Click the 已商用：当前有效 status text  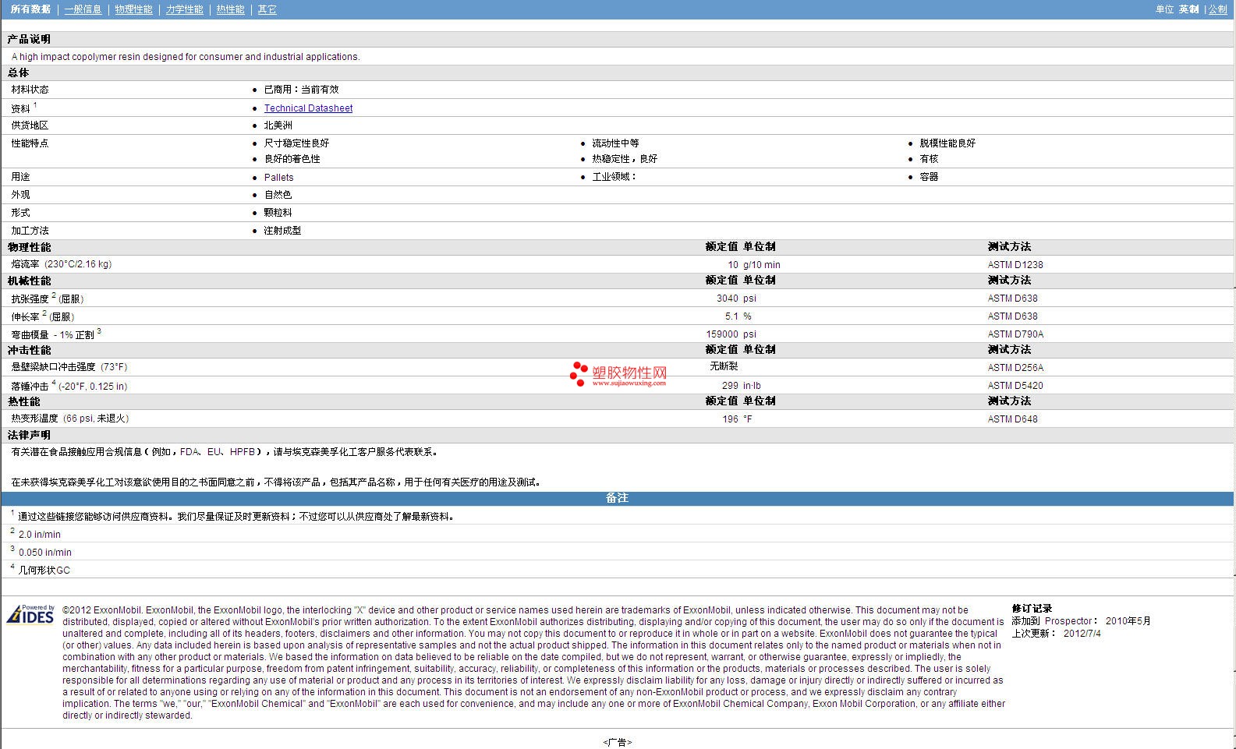click(301, 90)
